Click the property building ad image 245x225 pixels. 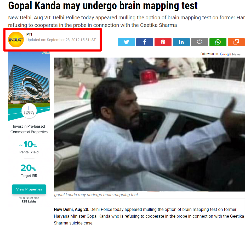coord(29,86)
